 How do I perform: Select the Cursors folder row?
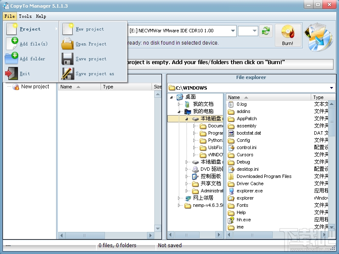245,155
